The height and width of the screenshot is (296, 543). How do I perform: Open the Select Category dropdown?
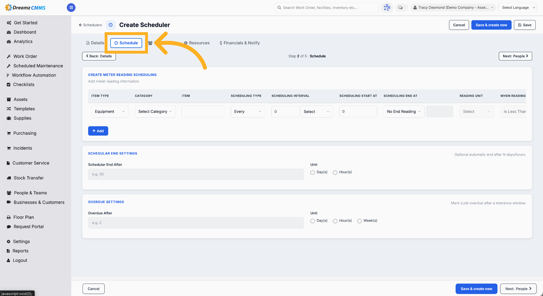click(155, 112)
